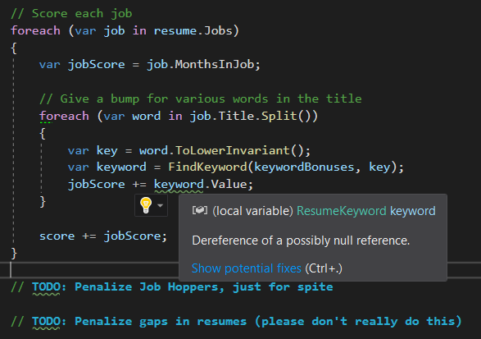Click the first TODO Penalize Job Hoppers comment

[x=172, y=287]
